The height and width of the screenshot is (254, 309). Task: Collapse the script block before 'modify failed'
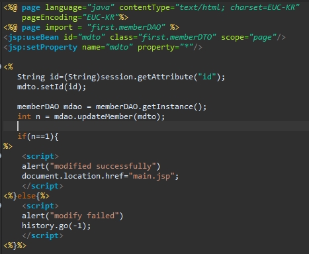tap(1, 206)
